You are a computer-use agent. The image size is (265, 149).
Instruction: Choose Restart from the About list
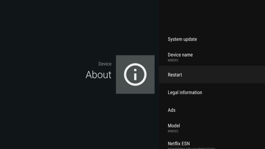point(175,75)
